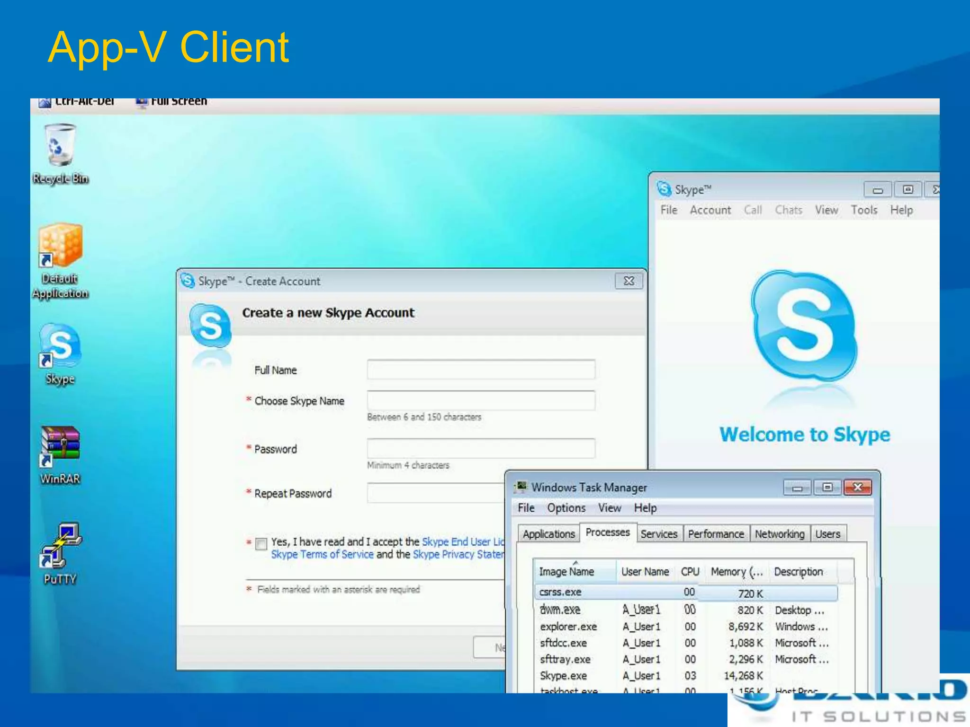Close the Skype Create Account dialog
This screenshot has height=727, width=970.
[x=629, y=281]
